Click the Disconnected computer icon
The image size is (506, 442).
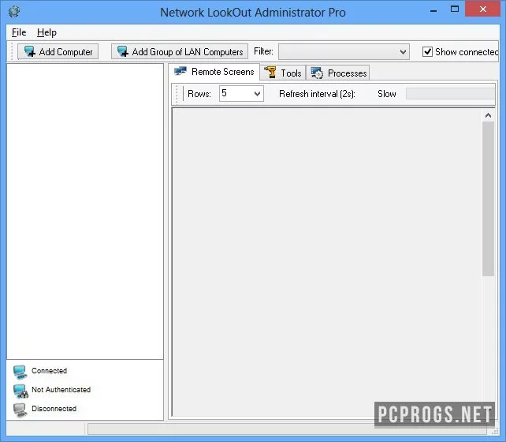20,410
